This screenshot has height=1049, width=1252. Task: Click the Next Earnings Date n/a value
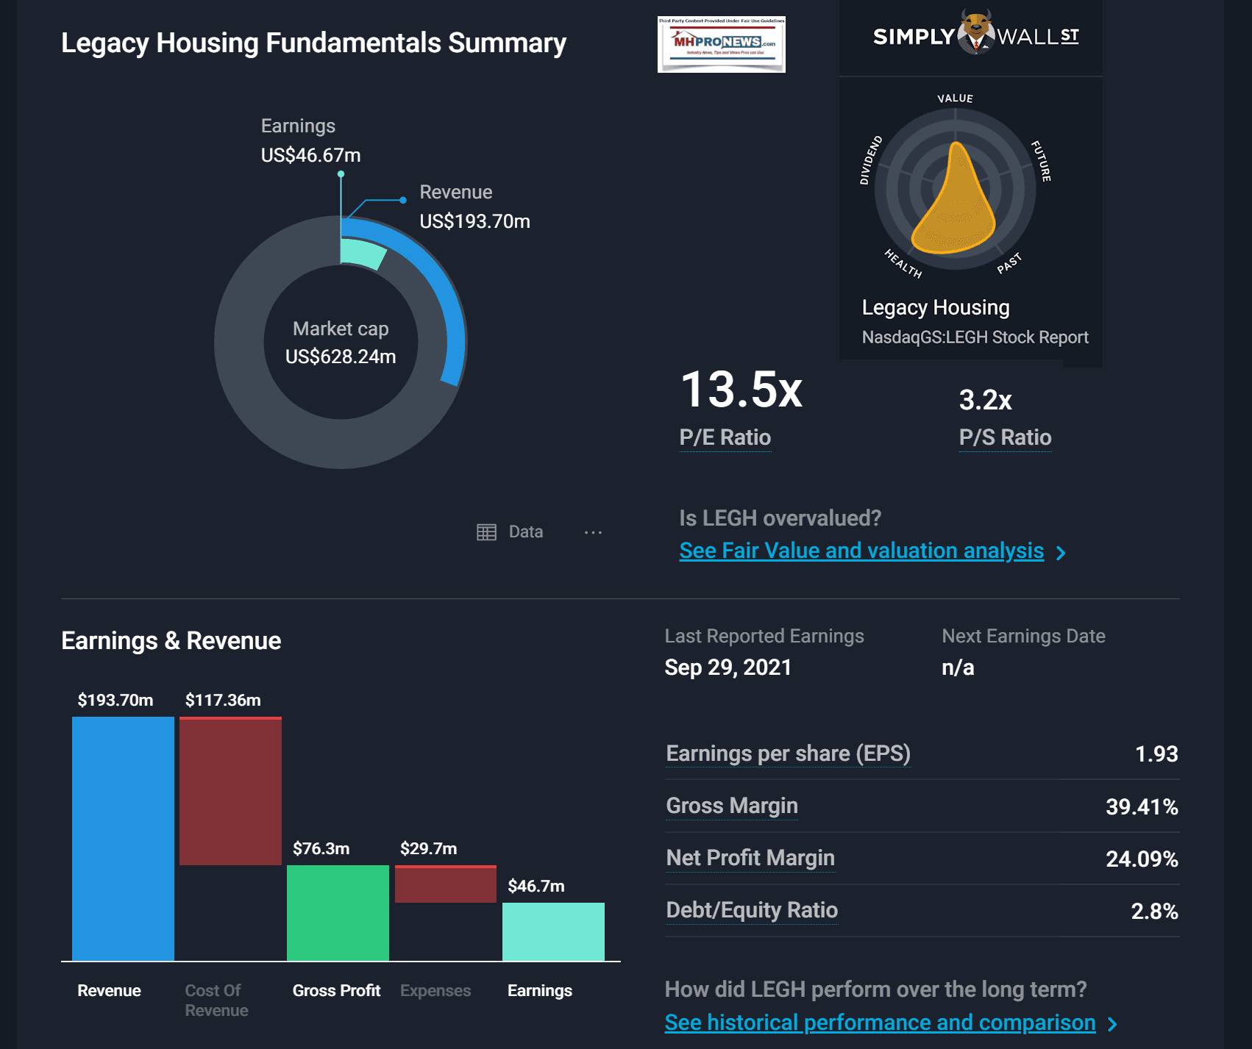(x=958, y=667)
